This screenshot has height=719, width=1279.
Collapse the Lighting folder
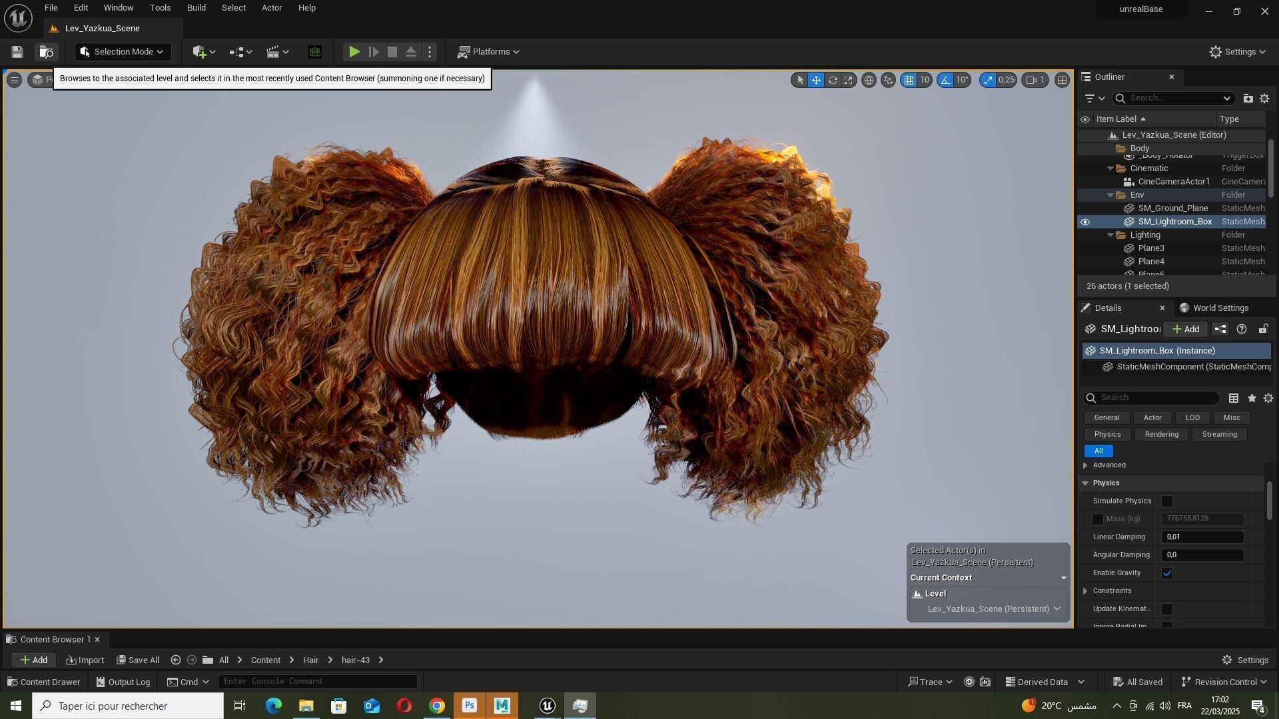point(1110,235)
